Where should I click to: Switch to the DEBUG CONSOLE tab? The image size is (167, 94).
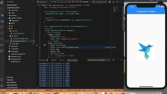(73, 60)
